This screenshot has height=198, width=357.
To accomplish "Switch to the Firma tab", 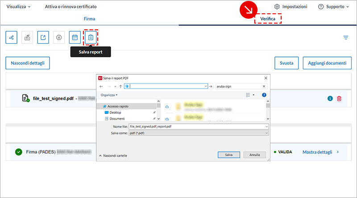I will click(x=89, y=19).
